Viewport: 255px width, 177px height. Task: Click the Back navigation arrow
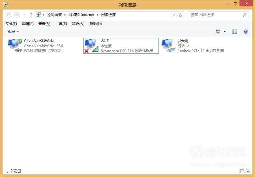[8, 15]
